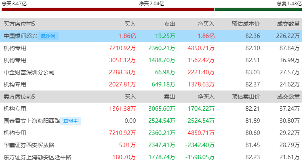Click 净买入 header in buyer table
Image resolution: width=303 pixels, height=162 pixels.
coord(206,24)
